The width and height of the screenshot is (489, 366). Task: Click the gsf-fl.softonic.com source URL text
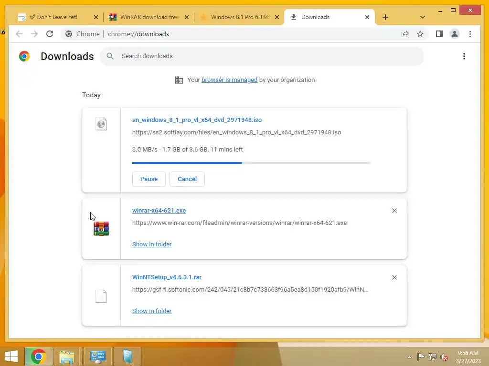250,289
